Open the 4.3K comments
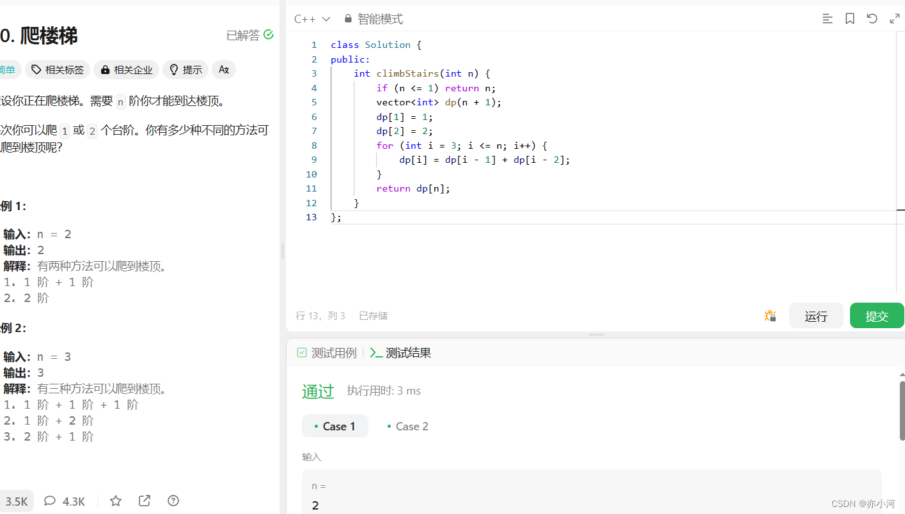Screen dimensions: 905x514 65,501
